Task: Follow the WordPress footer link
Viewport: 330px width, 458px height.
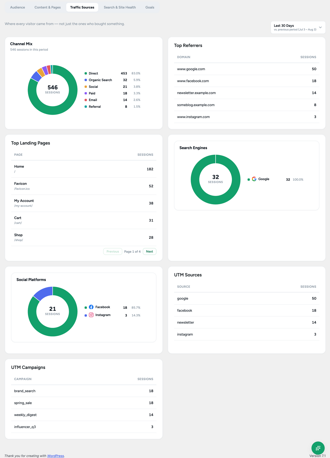Action: point(56,456)
